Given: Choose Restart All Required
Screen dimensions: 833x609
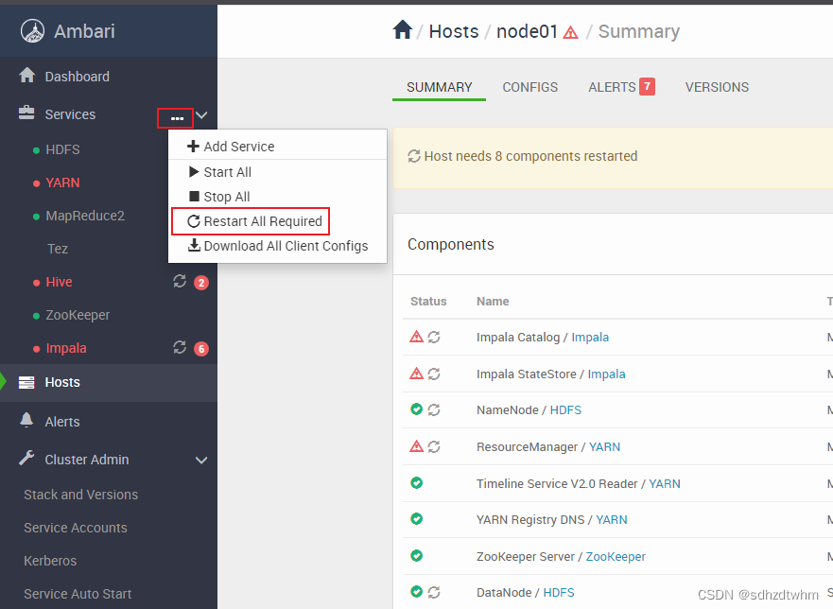Looking at the screenshot, I should (277, 221).
